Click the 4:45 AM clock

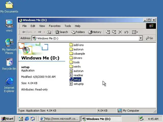[153, 119]
